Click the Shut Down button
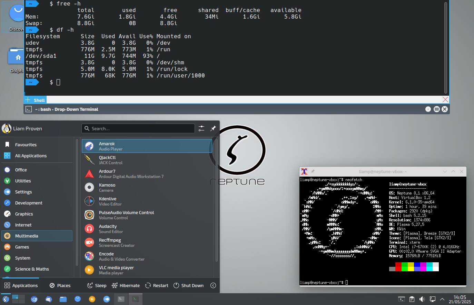Screen dimensions: 474x305 [x=188, y=285]
